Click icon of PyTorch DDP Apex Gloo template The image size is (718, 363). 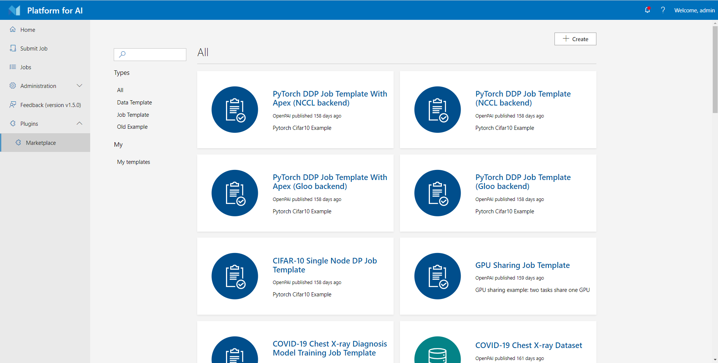pyautogui.click(x=235, y=193)
